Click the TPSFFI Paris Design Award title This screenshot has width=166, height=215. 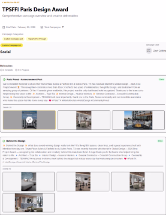tap(35, 9)
